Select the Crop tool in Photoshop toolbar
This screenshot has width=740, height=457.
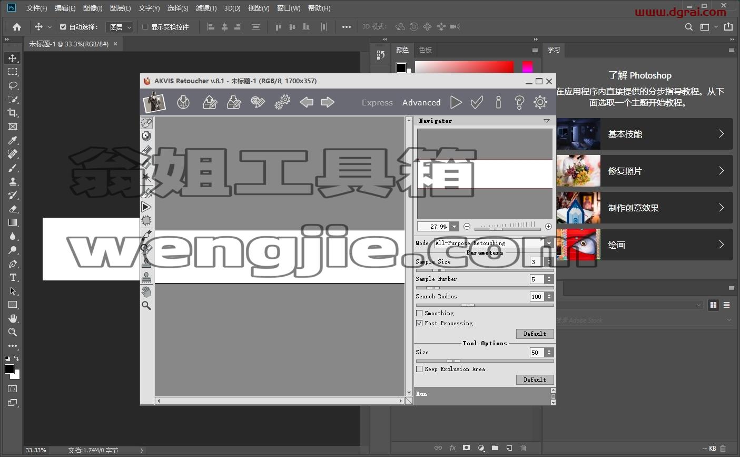(13, 113)
